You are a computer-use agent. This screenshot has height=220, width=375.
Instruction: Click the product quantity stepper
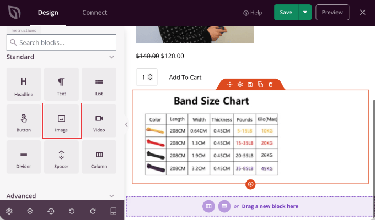(x=147, y=78)
